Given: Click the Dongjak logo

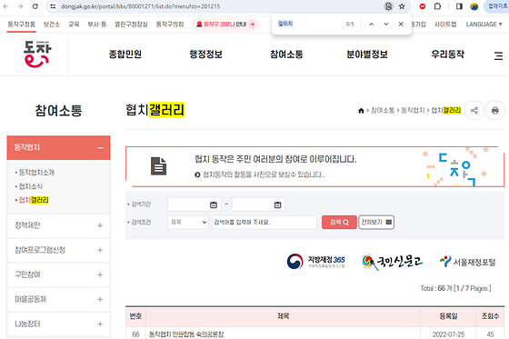Looking at the screenshot, I should [37, 55].
